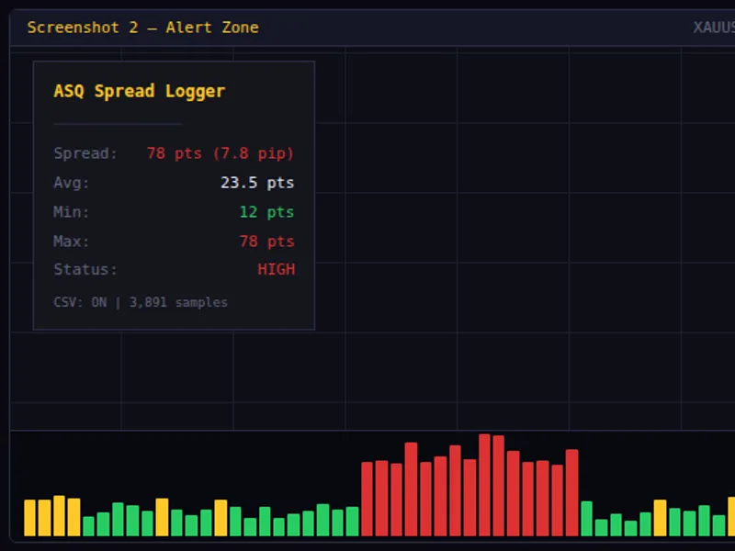Click the HIGH status value
Screen dimensions: 735x551
[277, 269]
